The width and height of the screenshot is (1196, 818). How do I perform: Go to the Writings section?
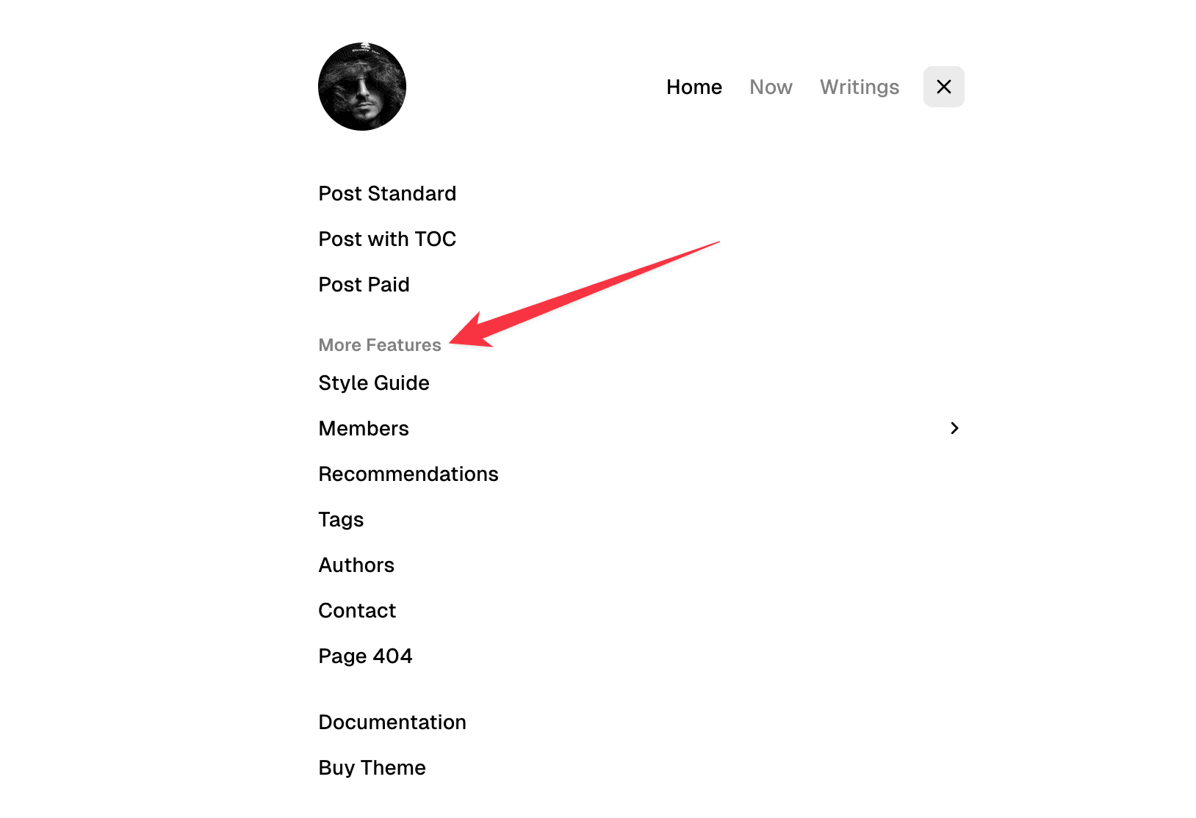pyautogui.click(x=859, y=86)
